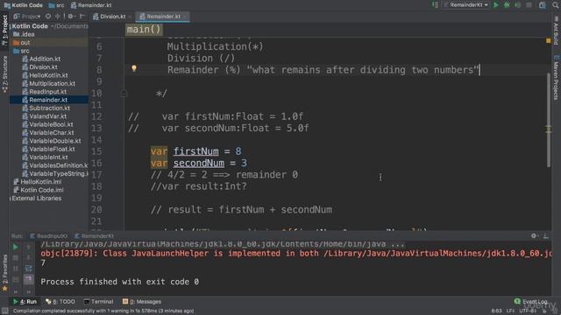Open the 4: Run tool window tab
561x315 pixels.
(x=25, y=302)
